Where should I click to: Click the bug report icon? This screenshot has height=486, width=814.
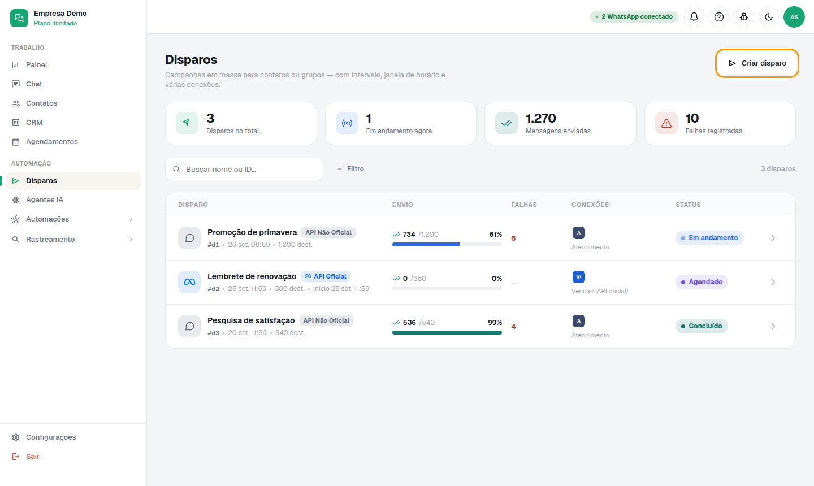point(744,17)
